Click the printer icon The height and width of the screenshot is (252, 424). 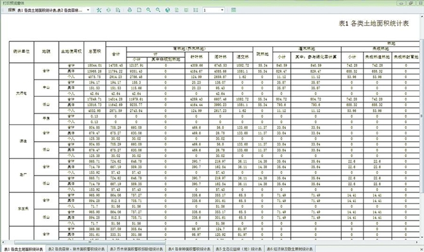130,10
